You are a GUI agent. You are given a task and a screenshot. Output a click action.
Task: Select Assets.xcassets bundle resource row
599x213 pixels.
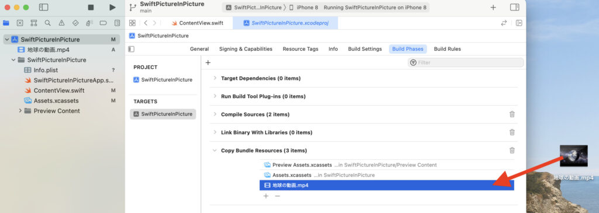(387, 175)
